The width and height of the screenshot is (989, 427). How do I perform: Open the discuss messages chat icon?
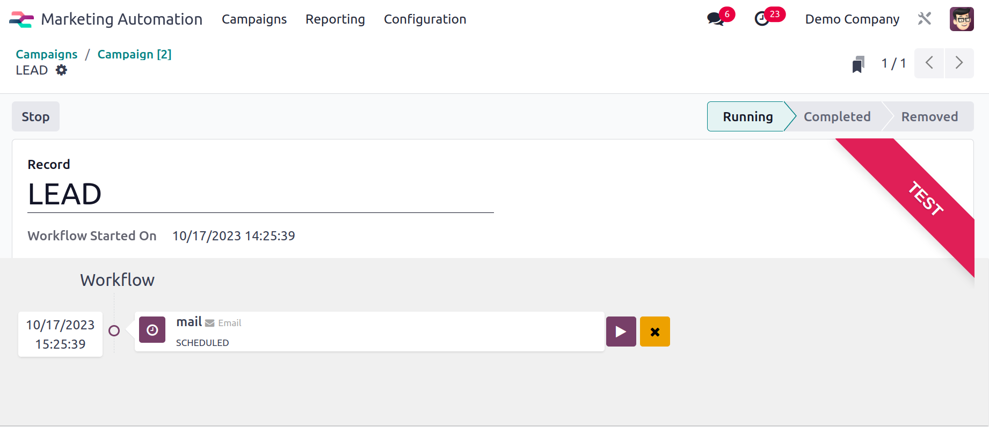pyautogui.click(x=715, y=19)
